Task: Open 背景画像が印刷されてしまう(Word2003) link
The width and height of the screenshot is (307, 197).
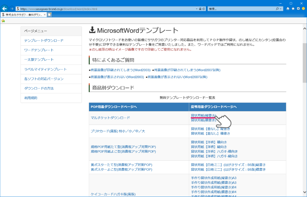Action: [121, 70]
